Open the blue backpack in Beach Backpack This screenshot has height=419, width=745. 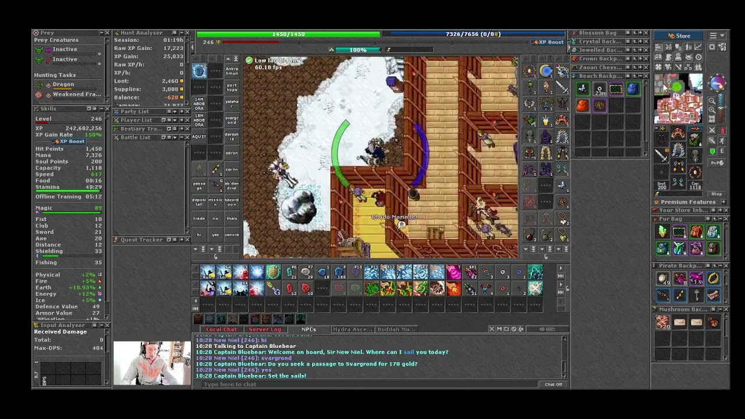[633, 89]
